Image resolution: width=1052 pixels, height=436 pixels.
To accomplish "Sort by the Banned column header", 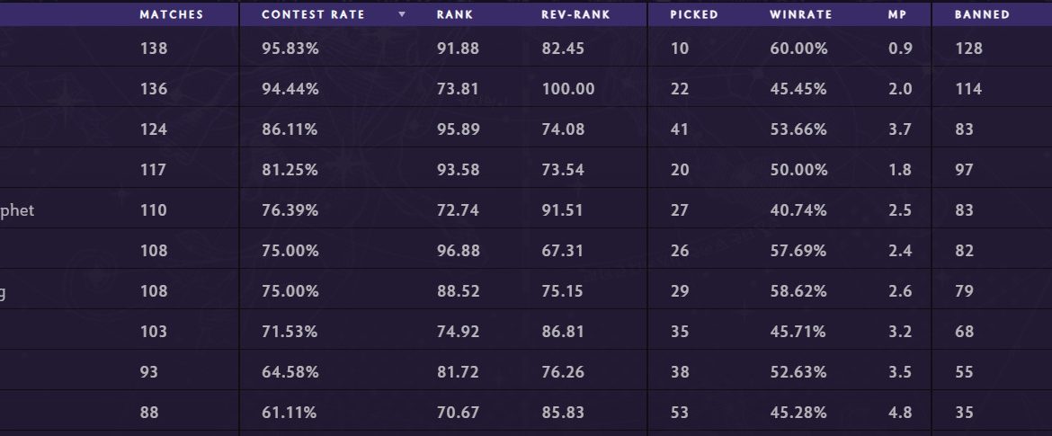I will click(982, 14).
